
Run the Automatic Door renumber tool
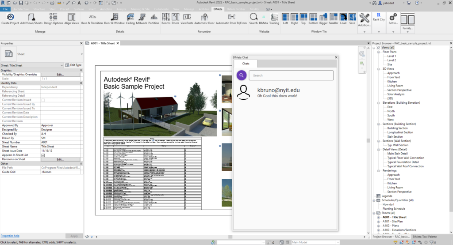coord(204,19)
